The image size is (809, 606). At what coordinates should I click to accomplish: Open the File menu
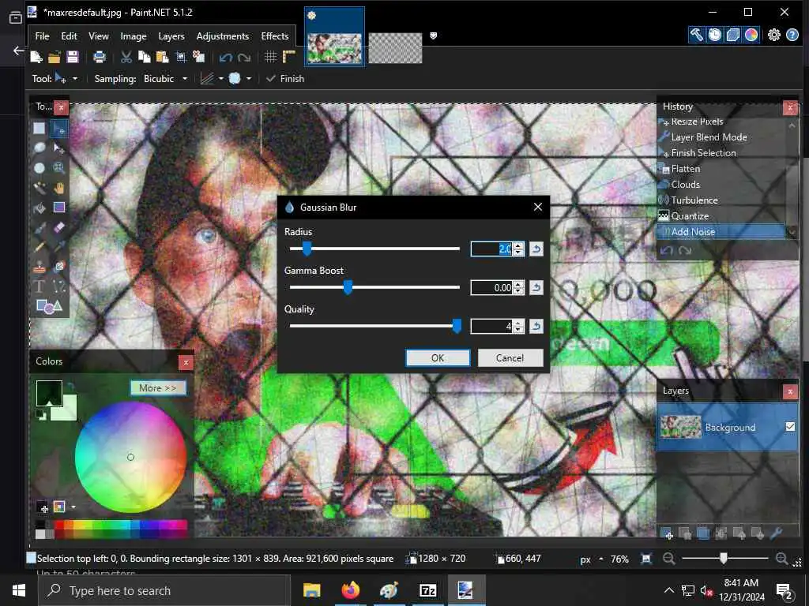(x=42, y=36)
